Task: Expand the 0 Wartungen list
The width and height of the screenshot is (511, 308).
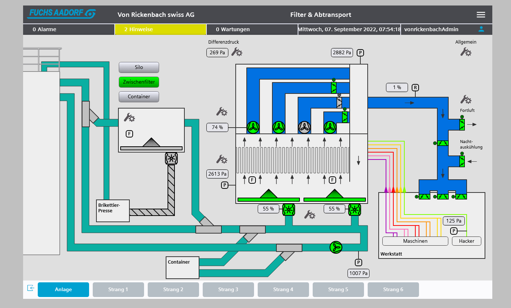Action: [252, 29]
